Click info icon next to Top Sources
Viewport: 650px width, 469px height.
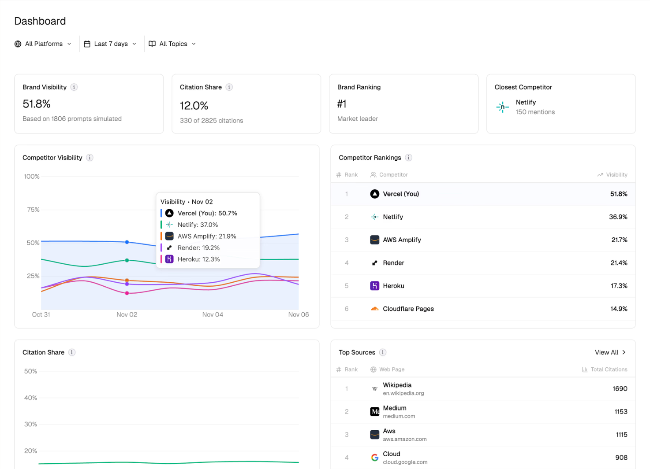point(383,352)
